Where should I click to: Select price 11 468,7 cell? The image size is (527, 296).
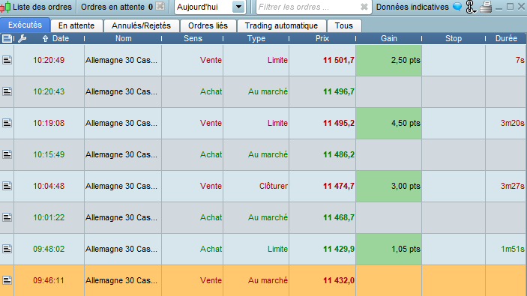(x=322, y=217)
